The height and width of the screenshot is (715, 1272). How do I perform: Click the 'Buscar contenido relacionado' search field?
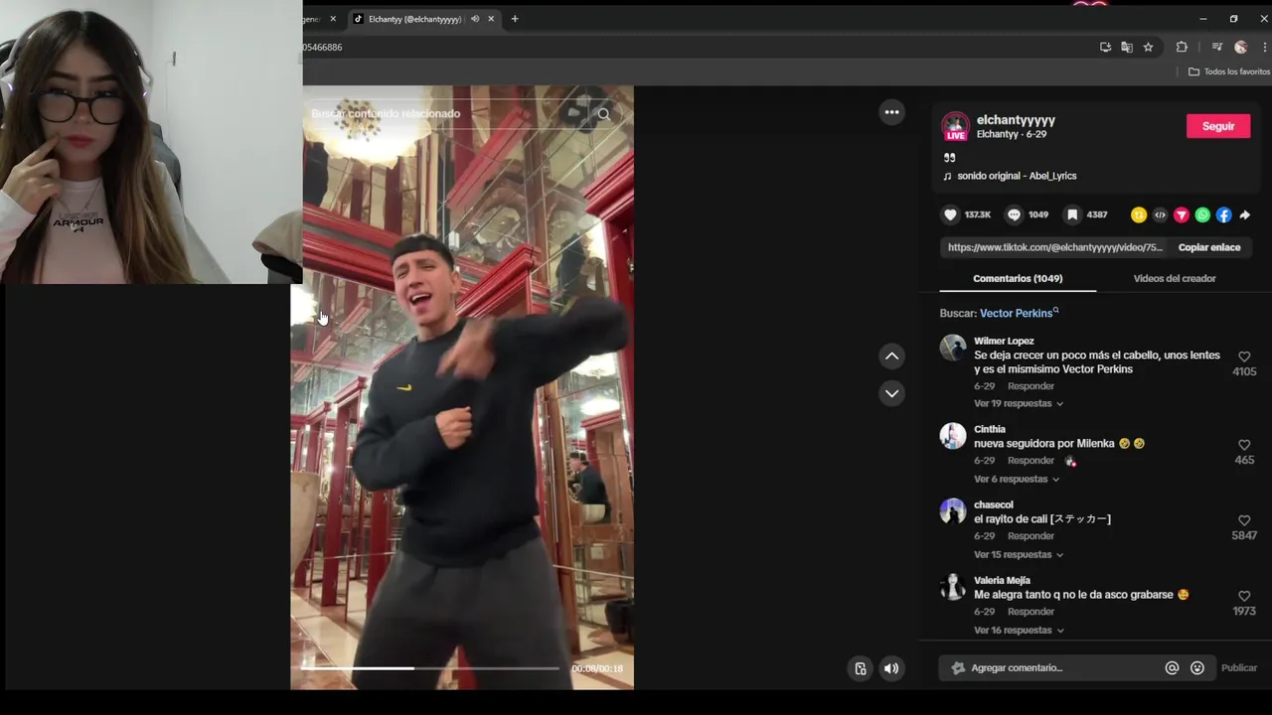pyautogui.click(x=386, y=114)
